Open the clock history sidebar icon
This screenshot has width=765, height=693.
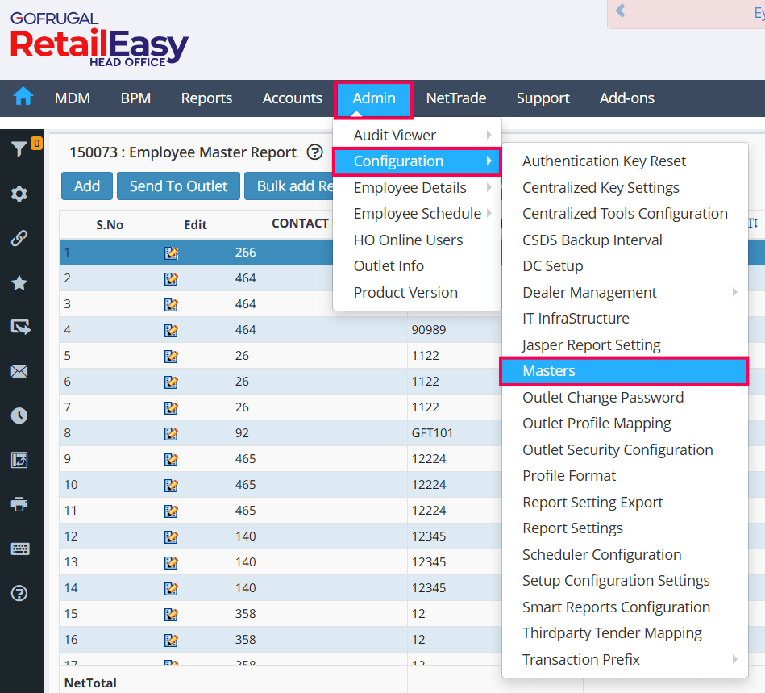19,415
